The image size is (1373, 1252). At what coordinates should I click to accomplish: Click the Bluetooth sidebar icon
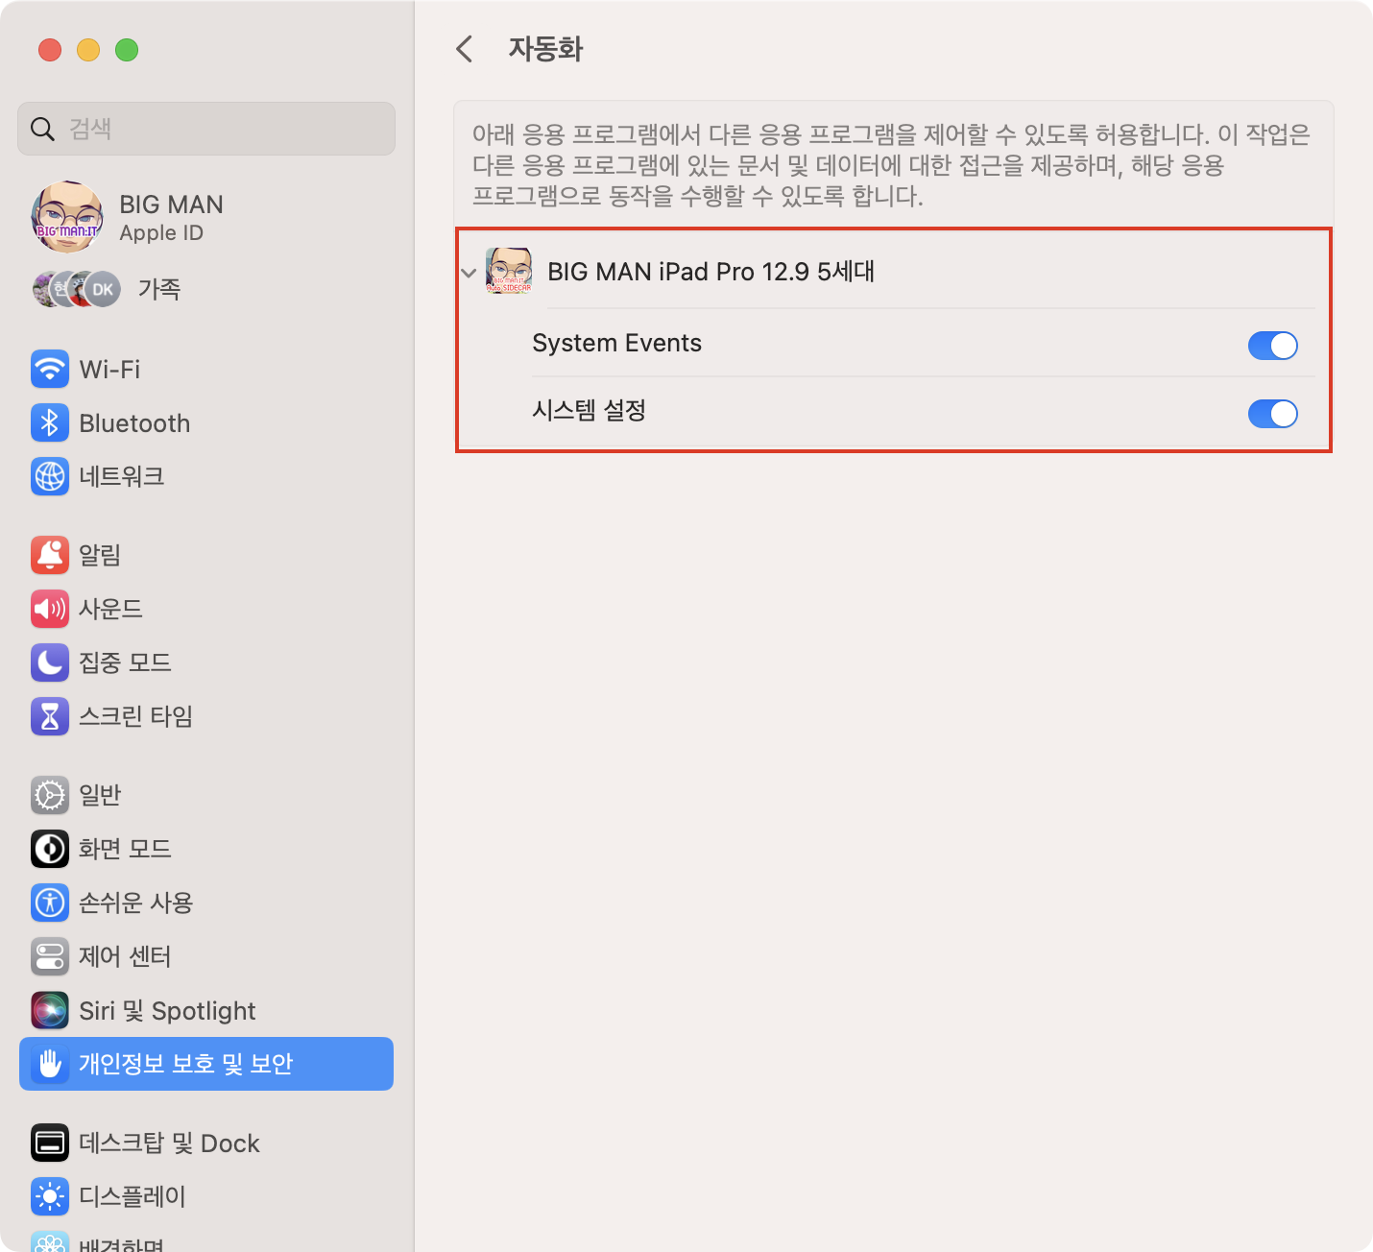[x=50, y=422]
